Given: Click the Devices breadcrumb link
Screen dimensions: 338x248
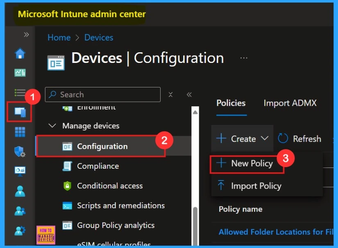Looking at the screenshot, I should 99,38.
